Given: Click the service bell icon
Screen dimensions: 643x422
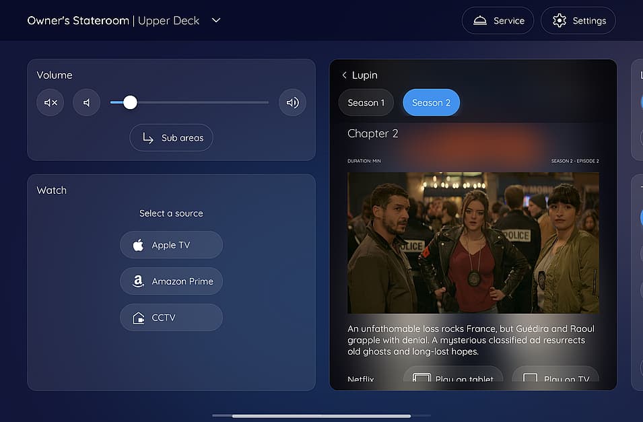Looking at the screenshot, I should [480, 21].
